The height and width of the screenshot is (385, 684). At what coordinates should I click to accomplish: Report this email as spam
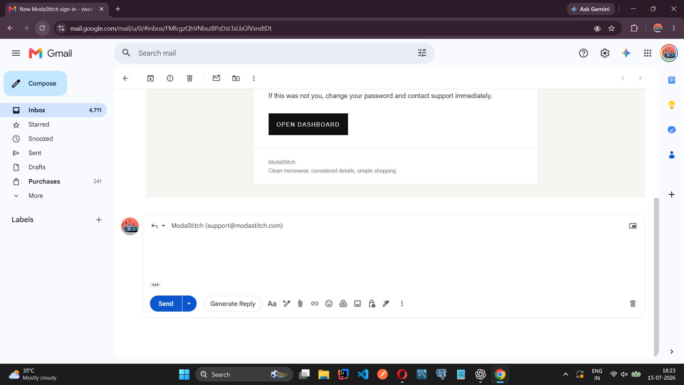[x=170, y=78]
